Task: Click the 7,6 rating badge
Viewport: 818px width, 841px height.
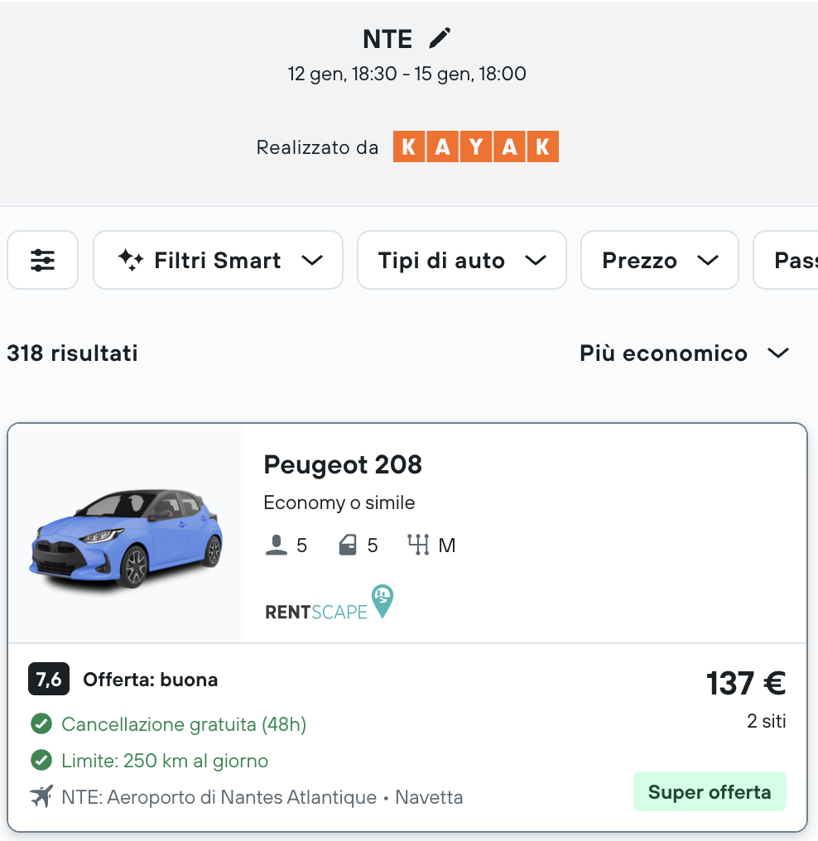Action: [x=48, y=679]
